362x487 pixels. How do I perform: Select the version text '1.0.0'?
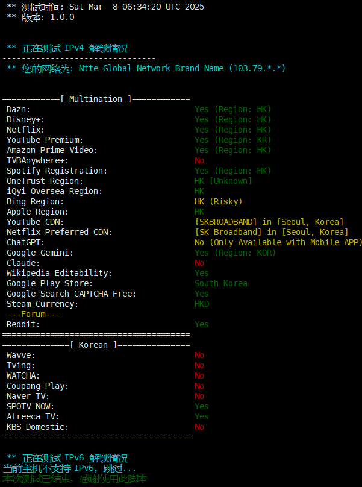tap(62, 17)
